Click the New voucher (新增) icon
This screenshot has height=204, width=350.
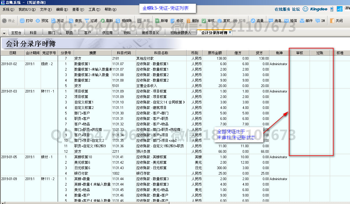157,21
